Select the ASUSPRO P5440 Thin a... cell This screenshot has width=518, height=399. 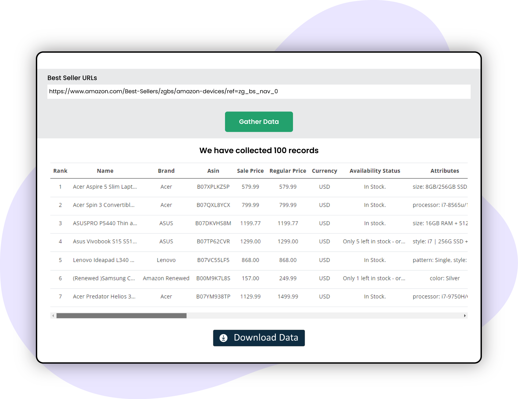coord(105,223)
